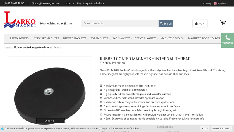Click the Loading... overlay label

[x=50, y=121]
